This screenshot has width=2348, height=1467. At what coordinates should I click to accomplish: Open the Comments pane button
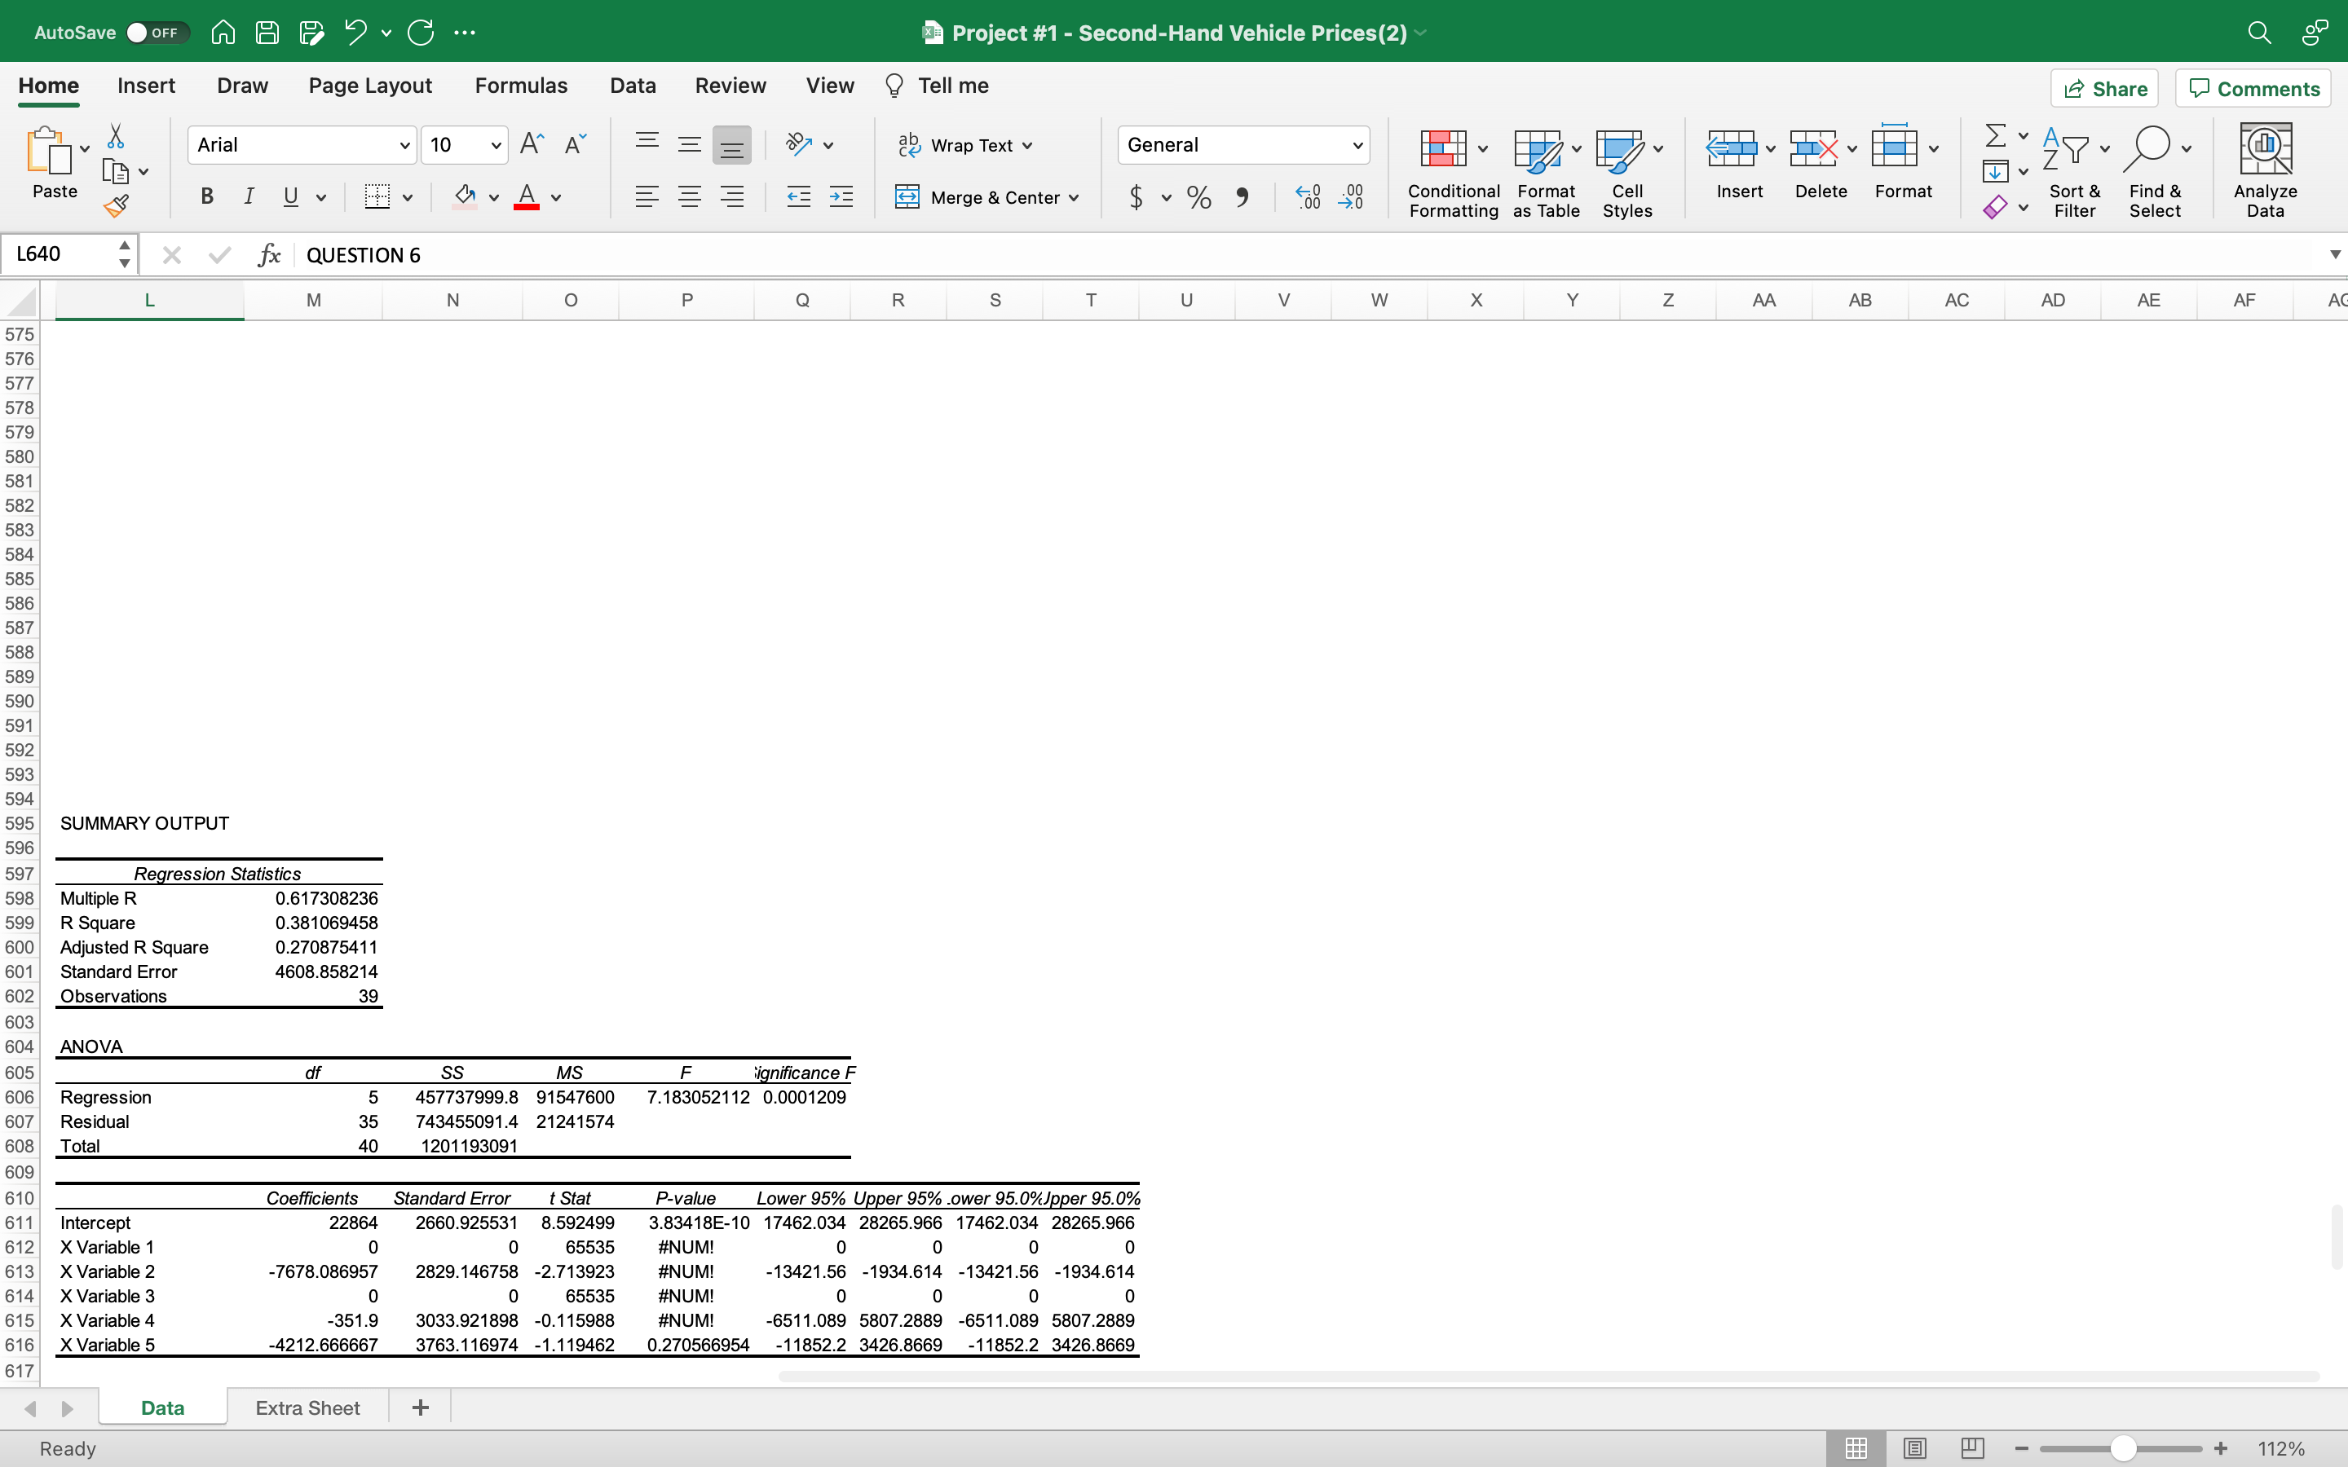coord(2253,88)
